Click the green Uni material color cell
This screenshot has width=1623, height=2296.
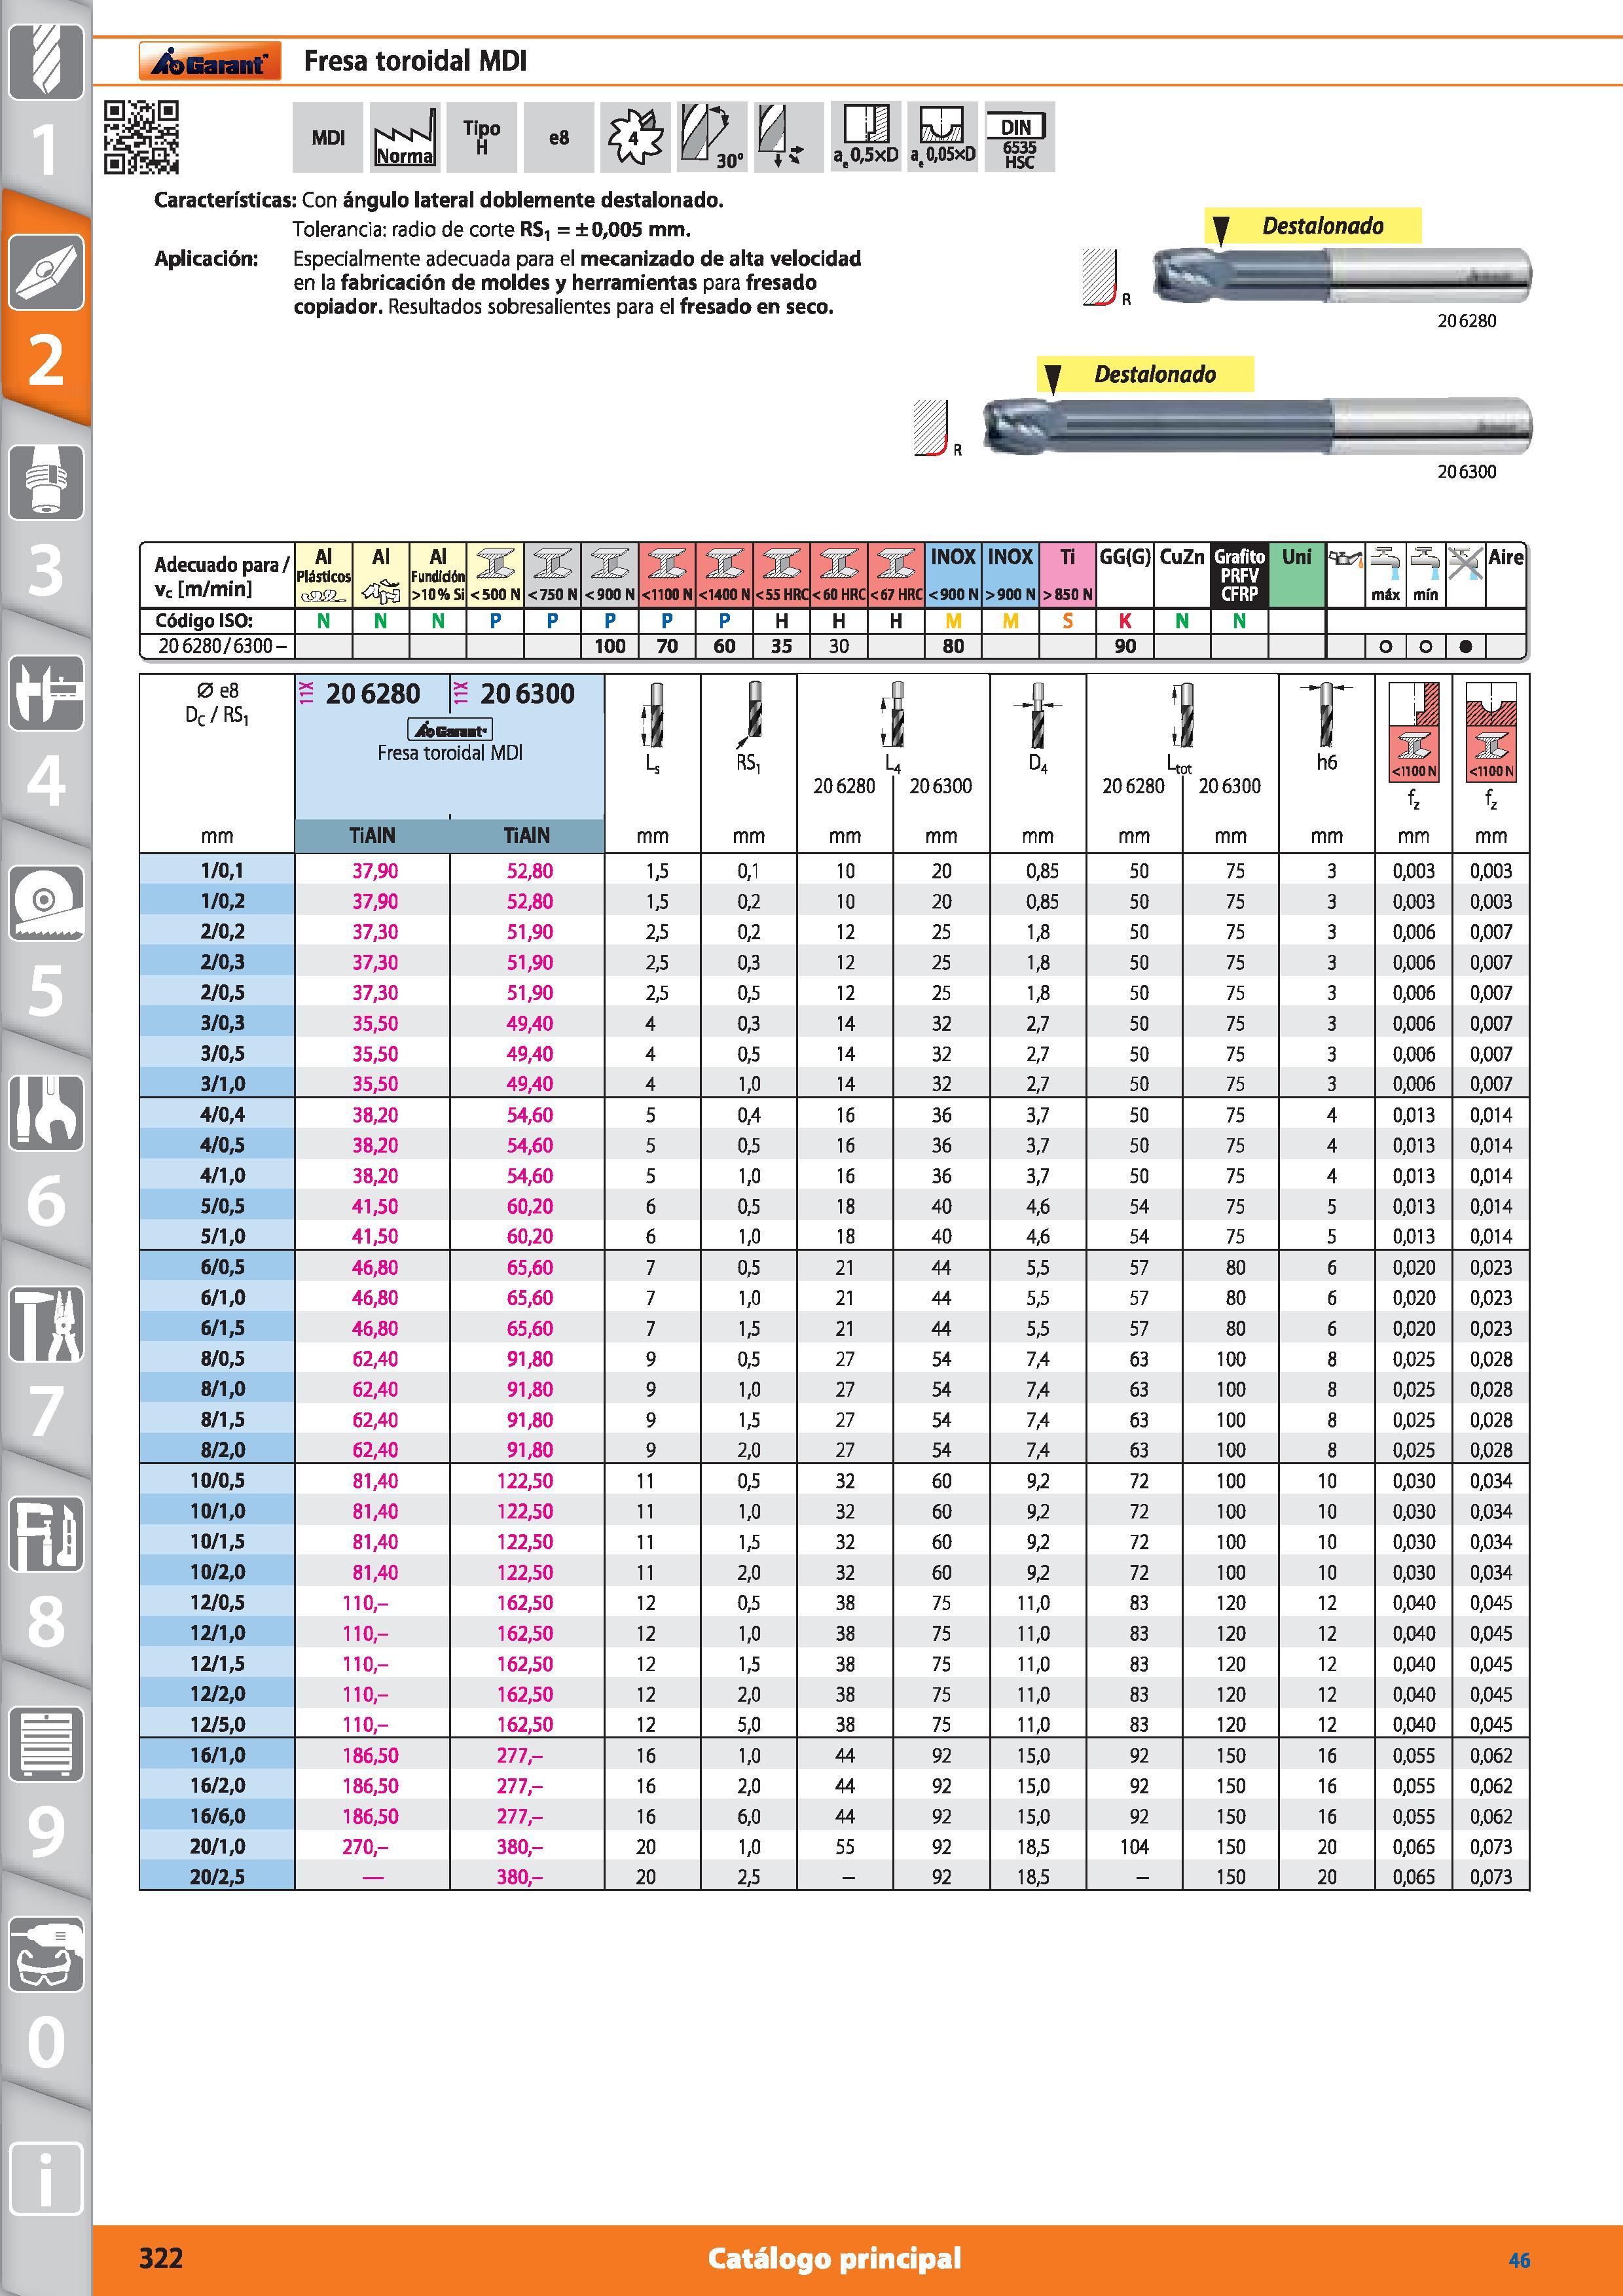[x=1297, y=575]
